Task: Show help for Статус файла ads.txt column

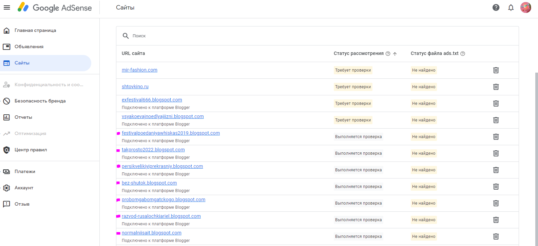Action: tap(463, 54)
